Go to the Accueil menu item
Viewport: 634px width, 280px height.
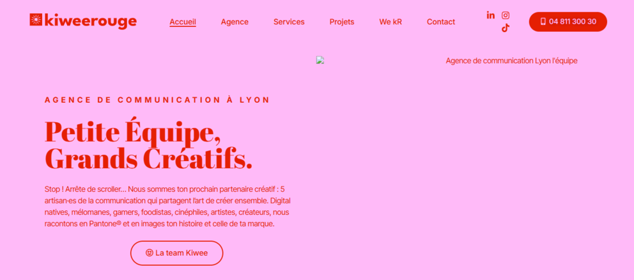183,22
